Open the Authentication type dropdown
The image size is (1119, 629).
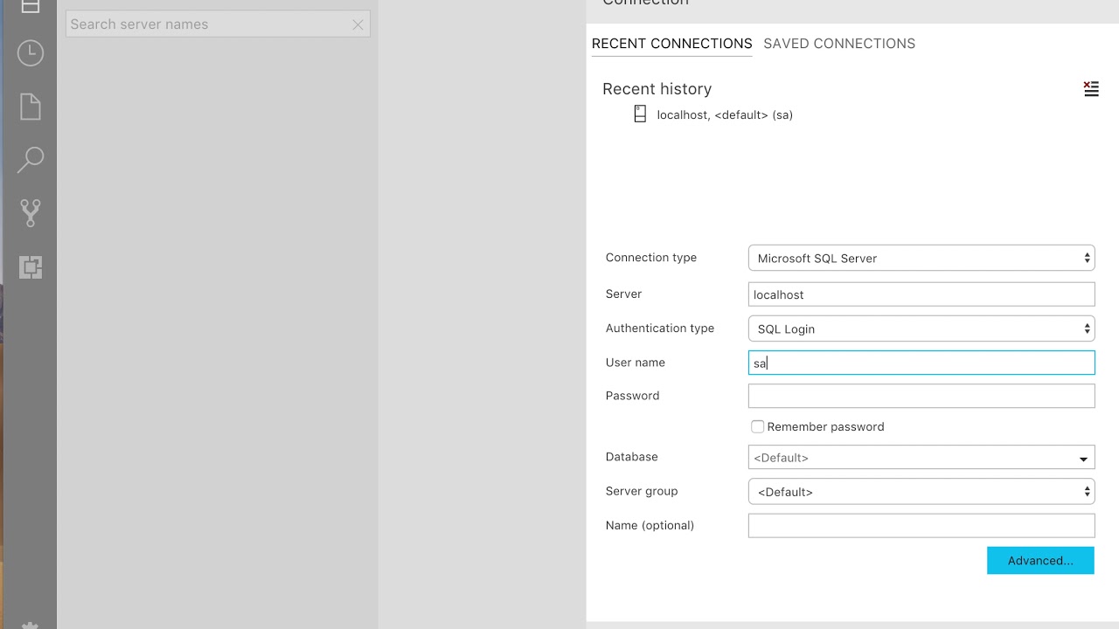tap(921, 328)
